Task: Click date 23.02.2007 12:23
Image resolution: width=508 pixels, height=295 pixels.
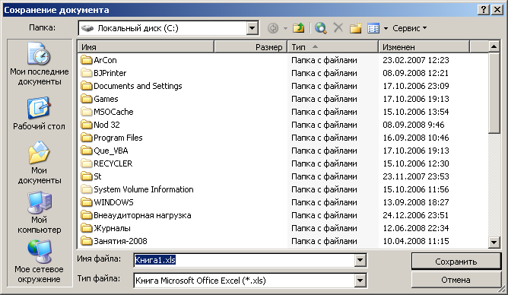Action: click(x=416, y=60)
